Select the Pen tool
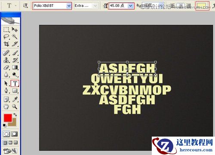215x155 pixels. point(6,90)
